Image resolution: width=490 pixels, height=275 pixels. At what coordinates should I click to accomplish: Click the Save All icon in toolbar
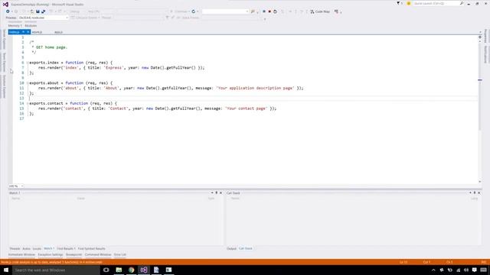click(44, 11)
